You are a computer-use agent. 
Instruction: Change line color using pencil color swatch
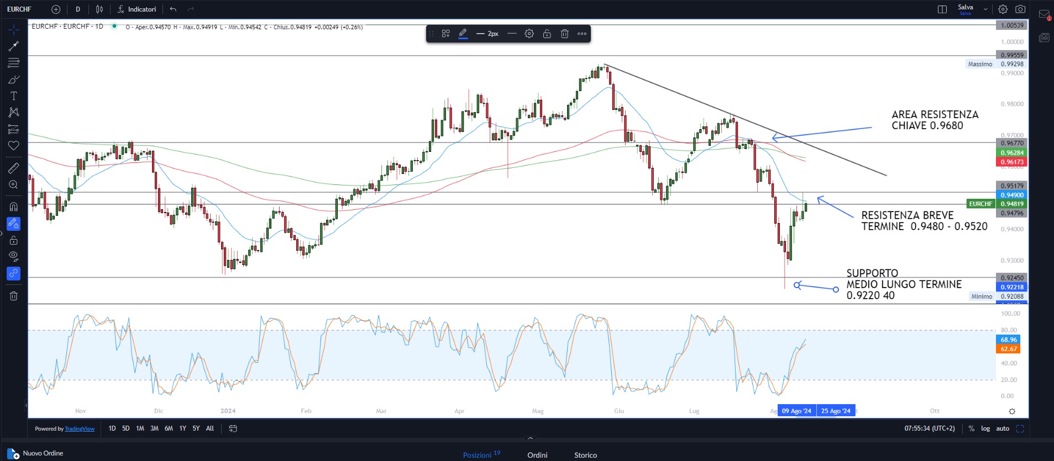click(x=463, y=34)
